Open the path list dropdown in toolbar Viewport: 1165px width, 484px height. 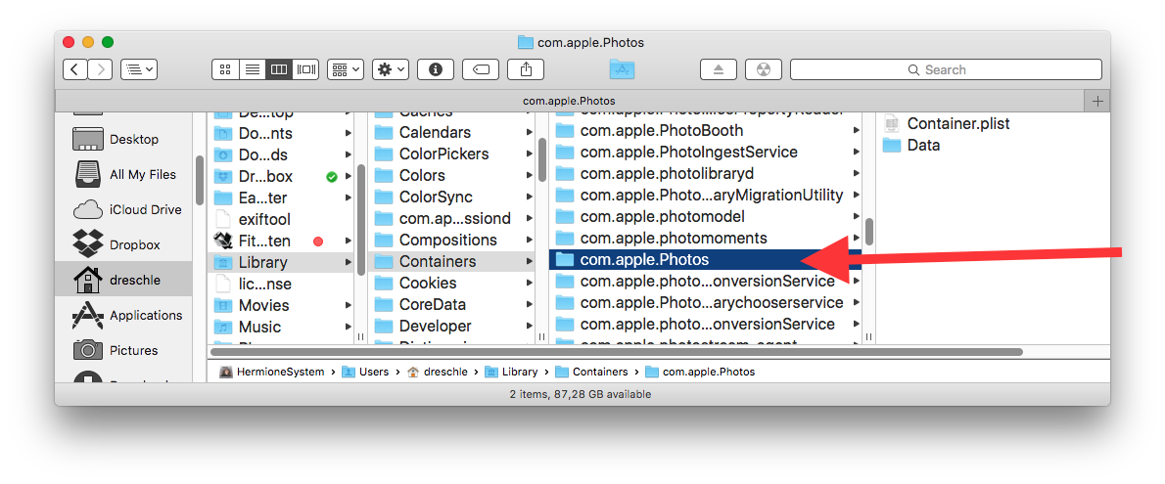[139, 69]
